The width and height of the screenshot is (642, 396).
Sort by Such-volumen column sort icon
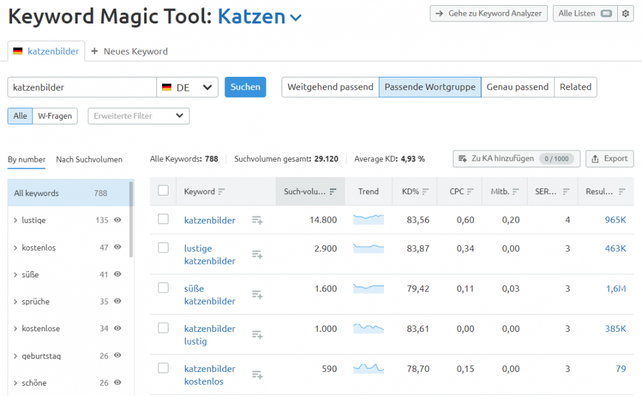pyautogui.click(x=333, y=191)
